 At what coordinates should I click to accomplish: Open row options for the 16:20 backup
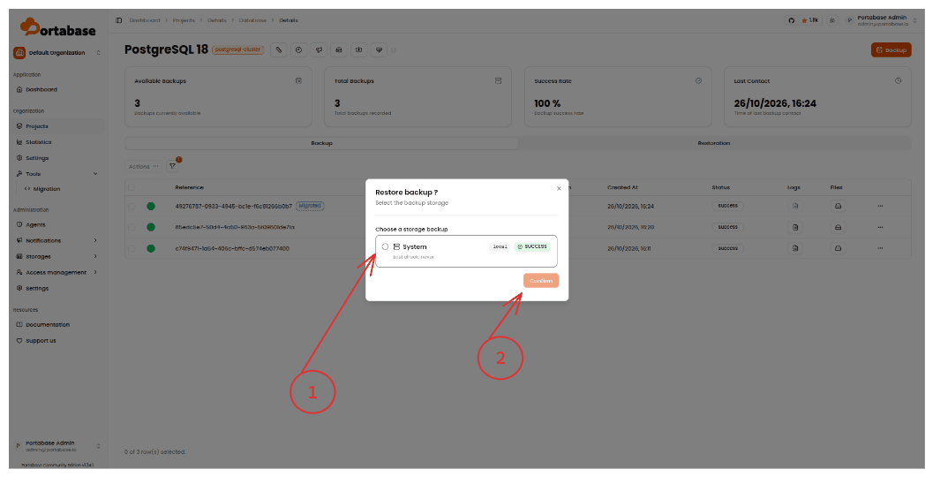click(880, 227)
